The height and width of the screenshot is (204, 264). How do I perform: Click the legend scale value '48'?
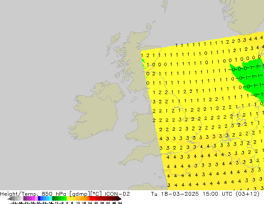pyautogui.click(x=114, y=203)
